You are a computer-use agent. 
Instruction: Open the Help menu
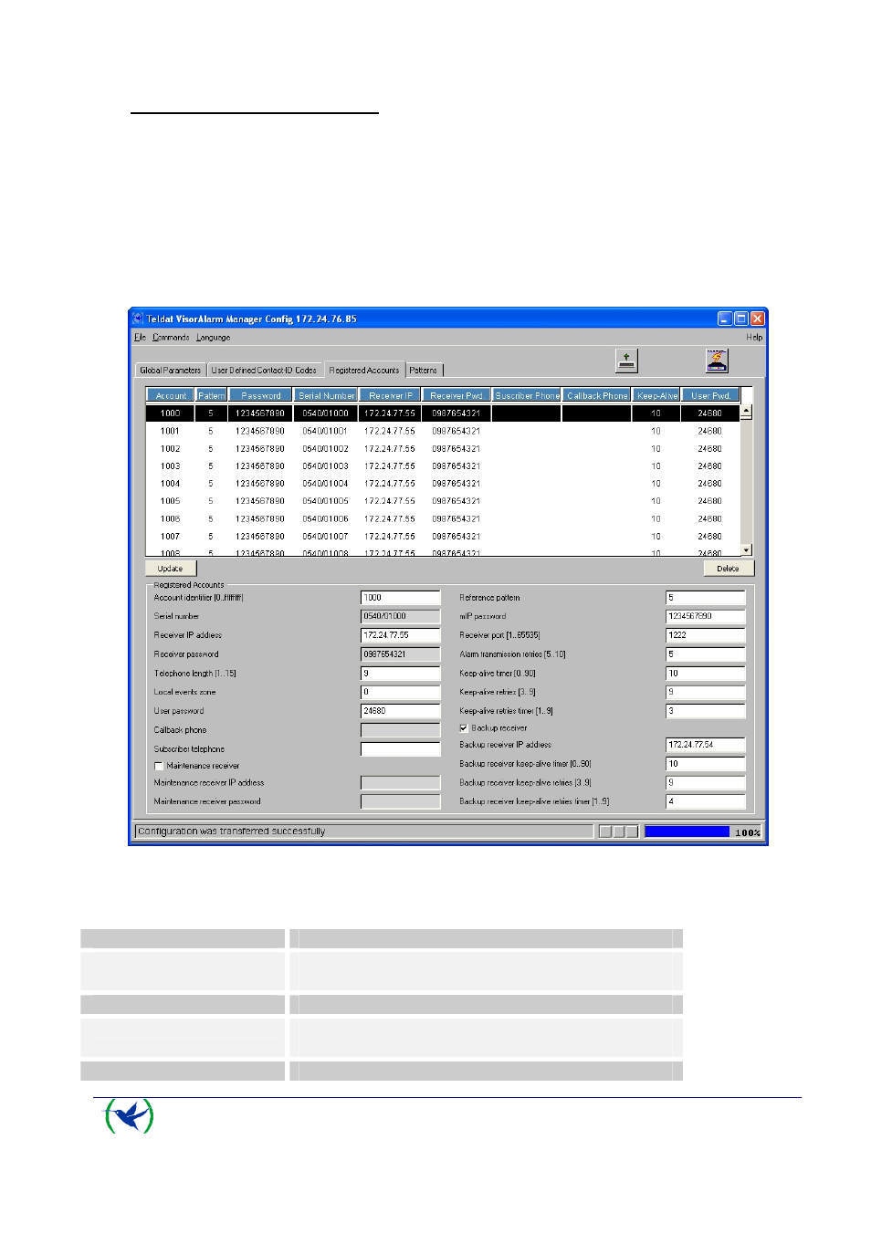[x=754, y=338]
